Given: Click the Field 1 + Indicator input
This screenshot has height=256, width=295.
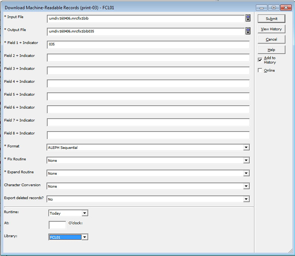Looking at the screenshot, I should click(x=148, y=44).
